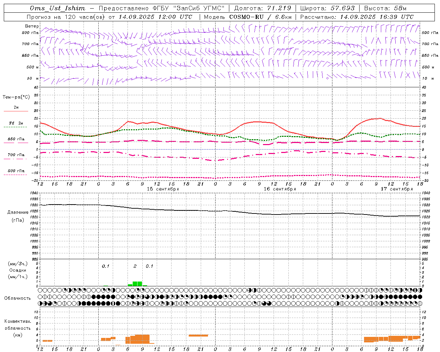Click the '700 гПа' temperature legend entry

[x=16, y=155]
